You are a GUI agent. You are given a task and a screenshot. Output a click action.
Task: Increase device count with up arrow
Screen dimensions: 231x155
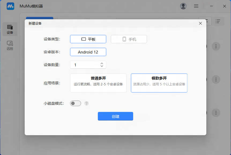tap(102, 63)
